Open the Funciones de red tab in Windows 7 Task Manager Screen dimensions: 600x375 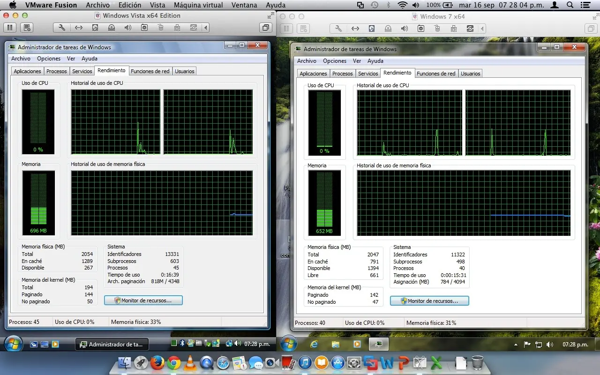click(x=436, y=73)
